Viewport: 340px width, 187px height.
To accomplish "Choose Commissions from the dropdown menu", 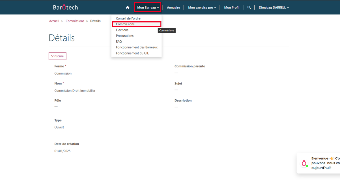I will (125, 24).
